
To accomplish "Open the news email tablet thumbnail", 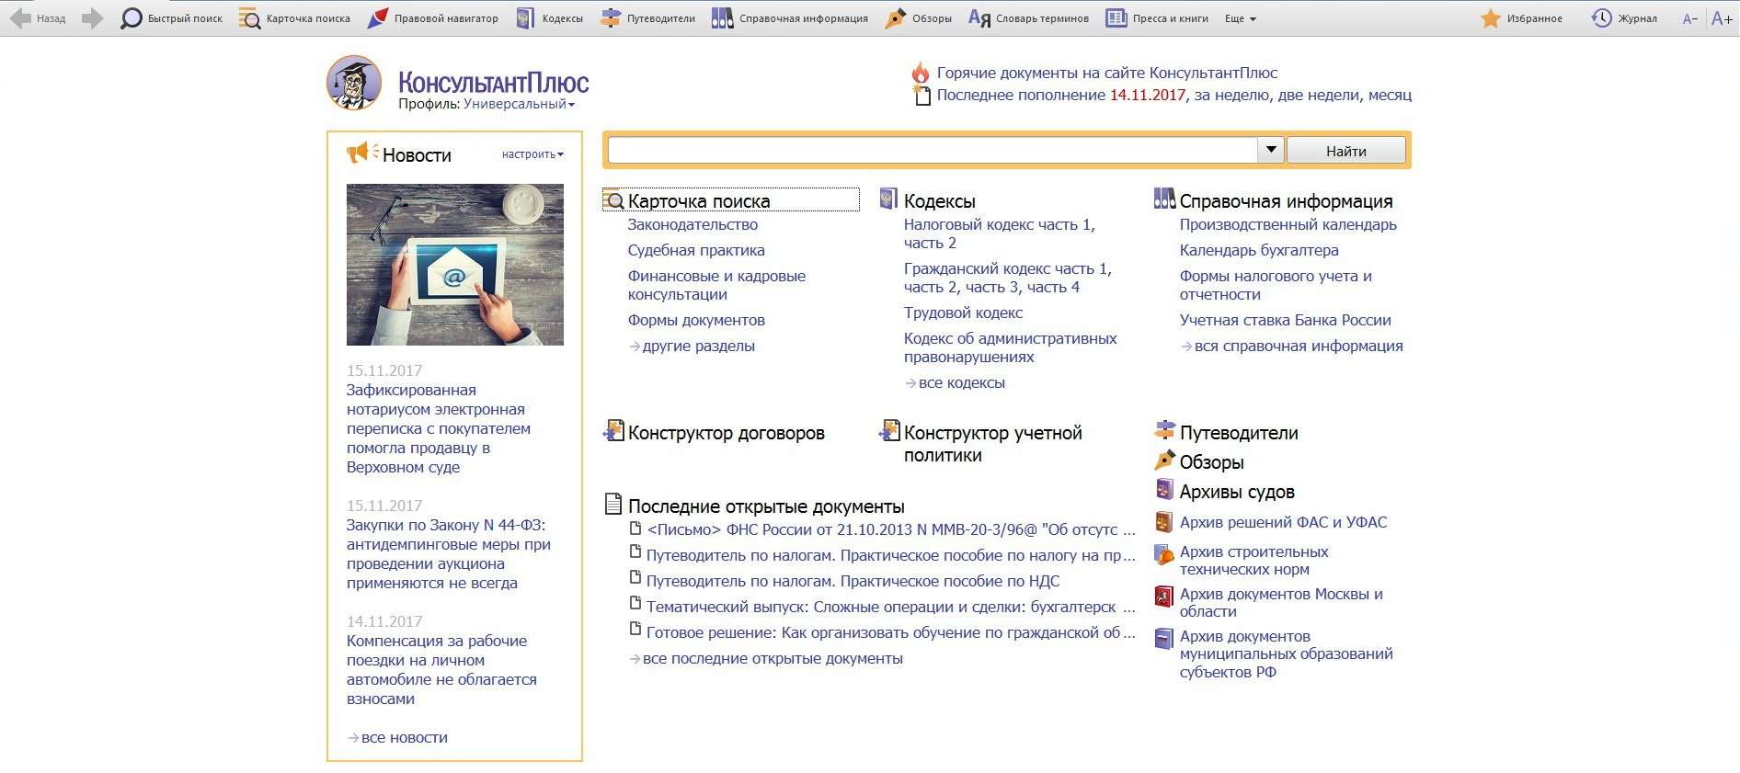I will point(455,265).
